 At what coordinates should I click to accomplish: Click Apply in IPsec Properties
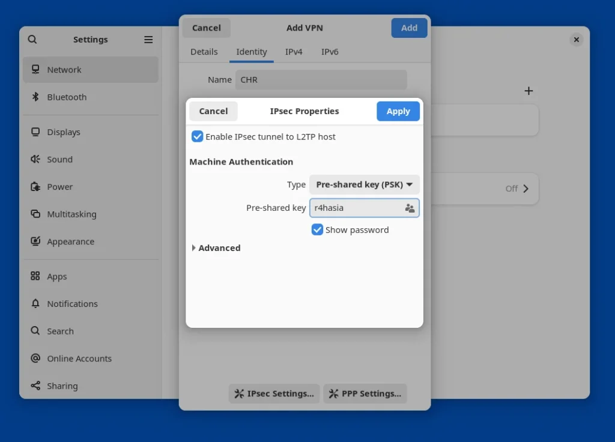point(398,111)
